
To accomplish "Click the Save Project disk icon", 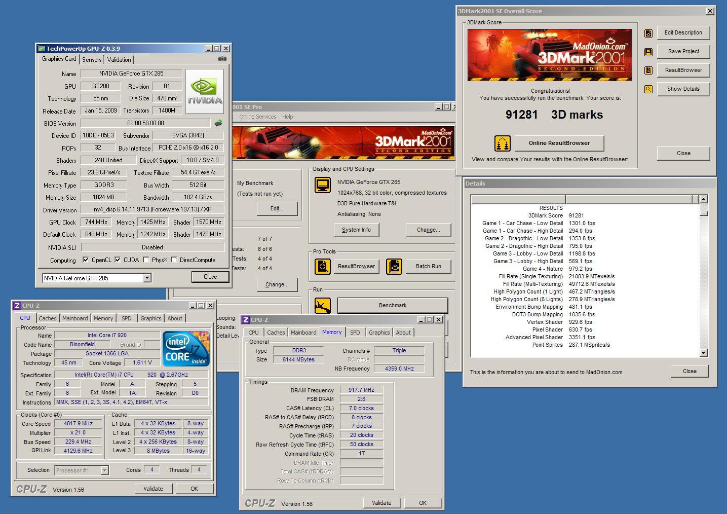I will (648, 52).
